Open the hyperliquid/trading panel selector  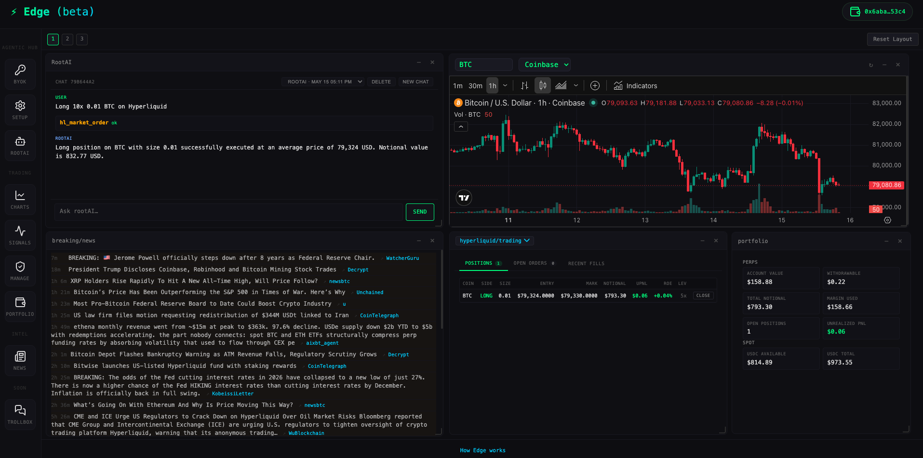pos(495,241)
